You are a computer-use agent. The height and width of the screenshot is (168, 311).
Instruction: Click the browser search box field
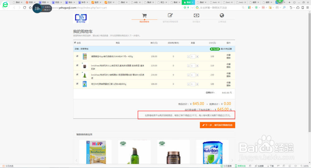(x=220, y=7)
